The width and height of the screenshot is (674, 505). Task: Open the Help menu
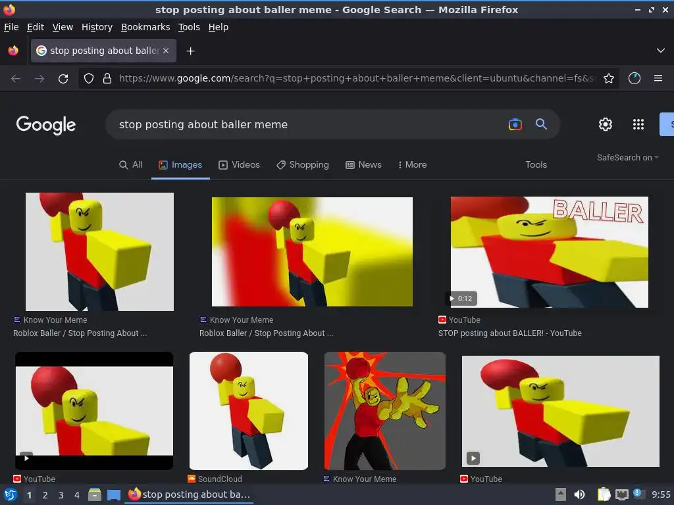coord(219,27)
